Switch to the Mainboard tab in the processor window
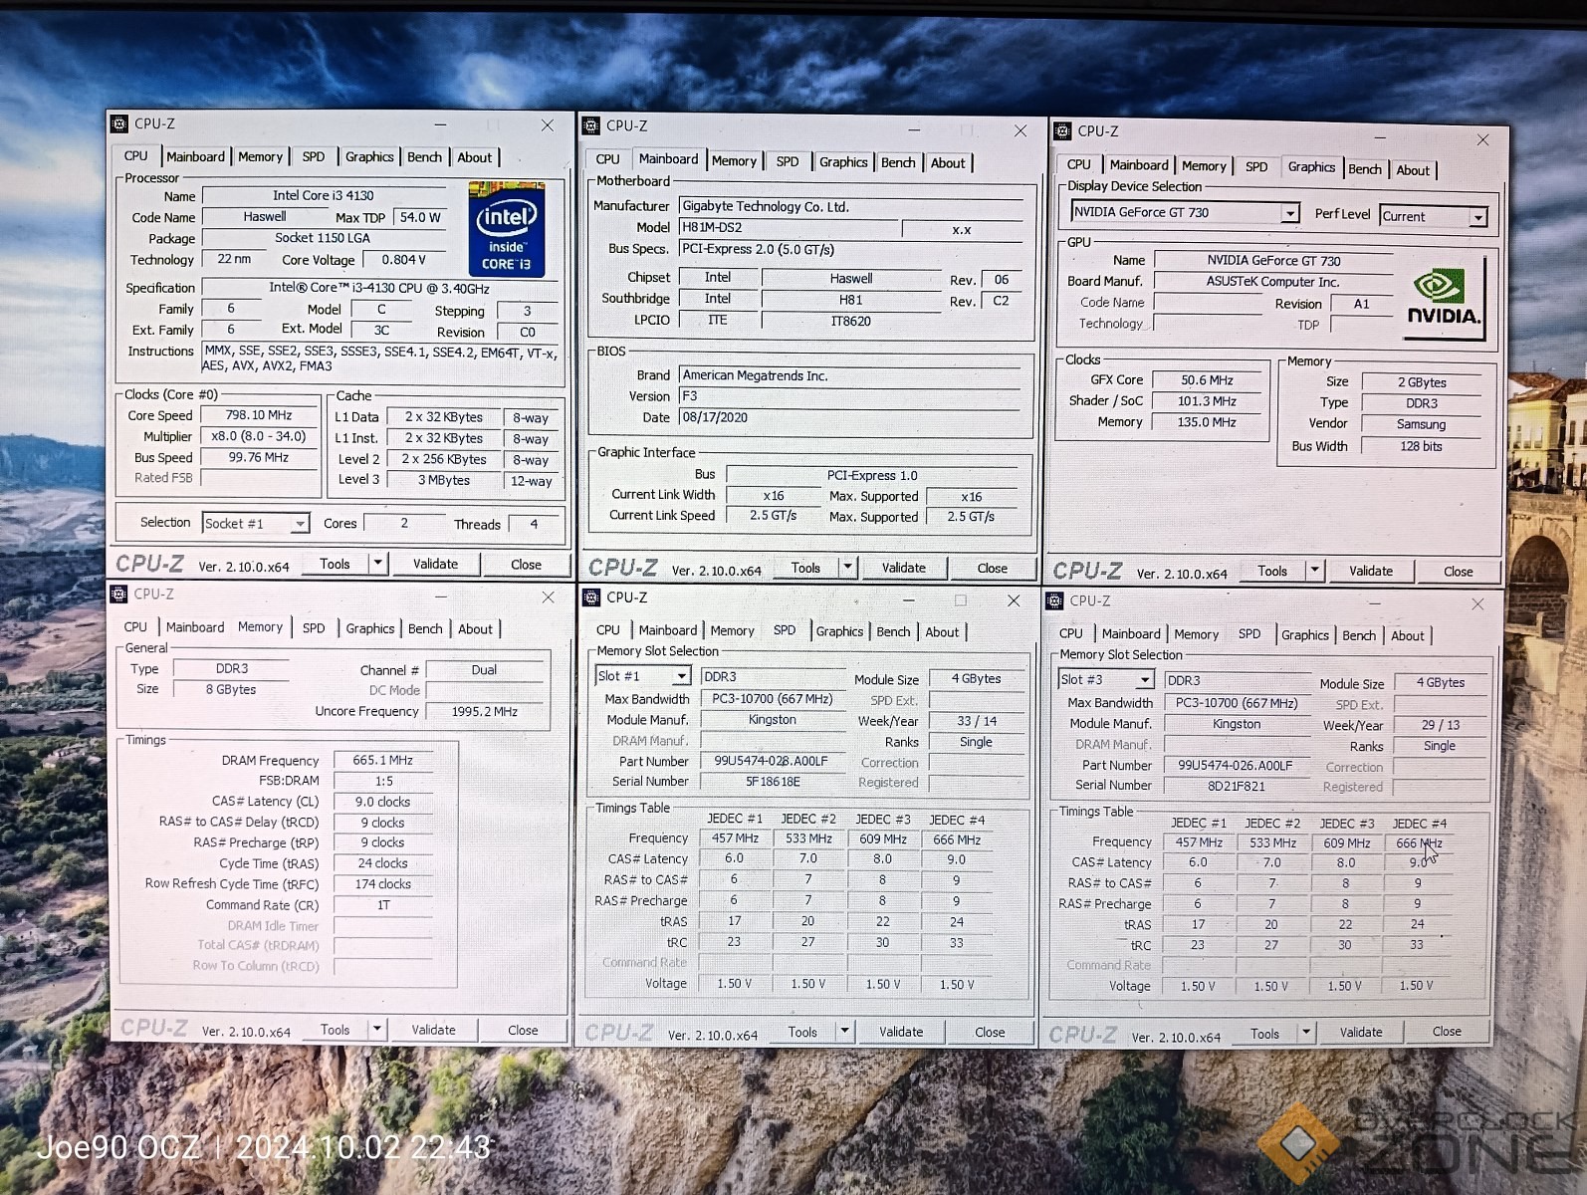This screenshot has width=1587, height=1195. click(x=195, y=157)
